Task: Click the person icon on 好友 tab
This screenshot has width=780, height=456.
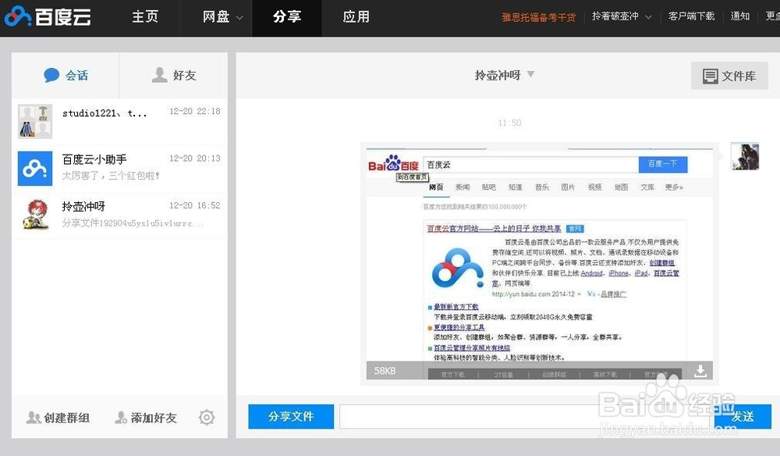Action: click(x=160, y=75)
